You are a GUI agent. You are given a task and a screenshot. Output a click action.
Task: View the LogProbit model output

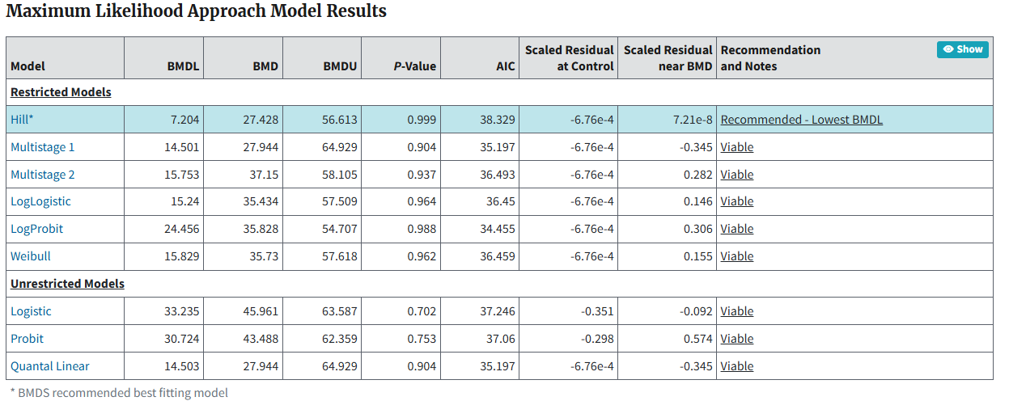click(36, 229)
